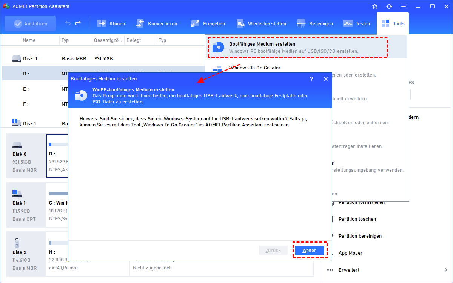Click App Mover in side panel
453x283 pixels.
350,253
